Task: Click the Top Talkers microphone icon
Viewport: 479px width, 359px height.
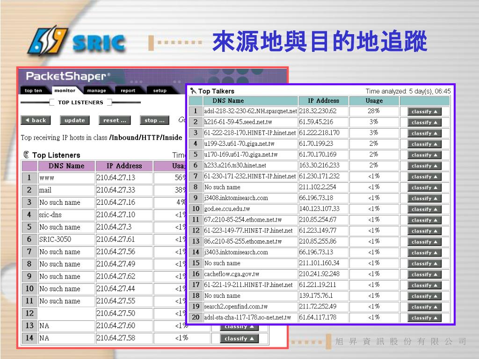Action: [193, 91]
